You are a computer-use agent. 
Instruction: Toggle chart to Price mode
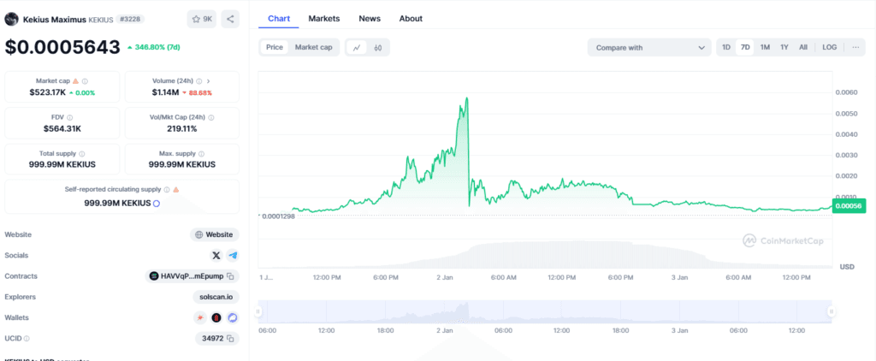[x=275, y=48]
